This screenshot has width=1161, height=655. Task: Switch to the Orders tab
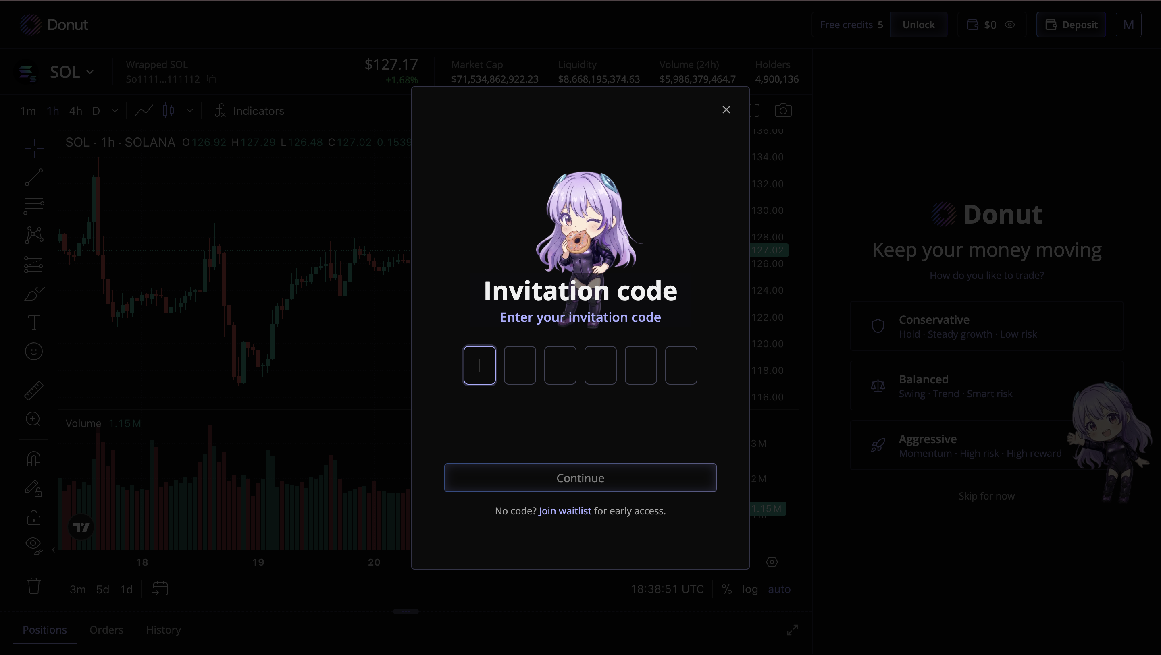(x=106, y=630)
